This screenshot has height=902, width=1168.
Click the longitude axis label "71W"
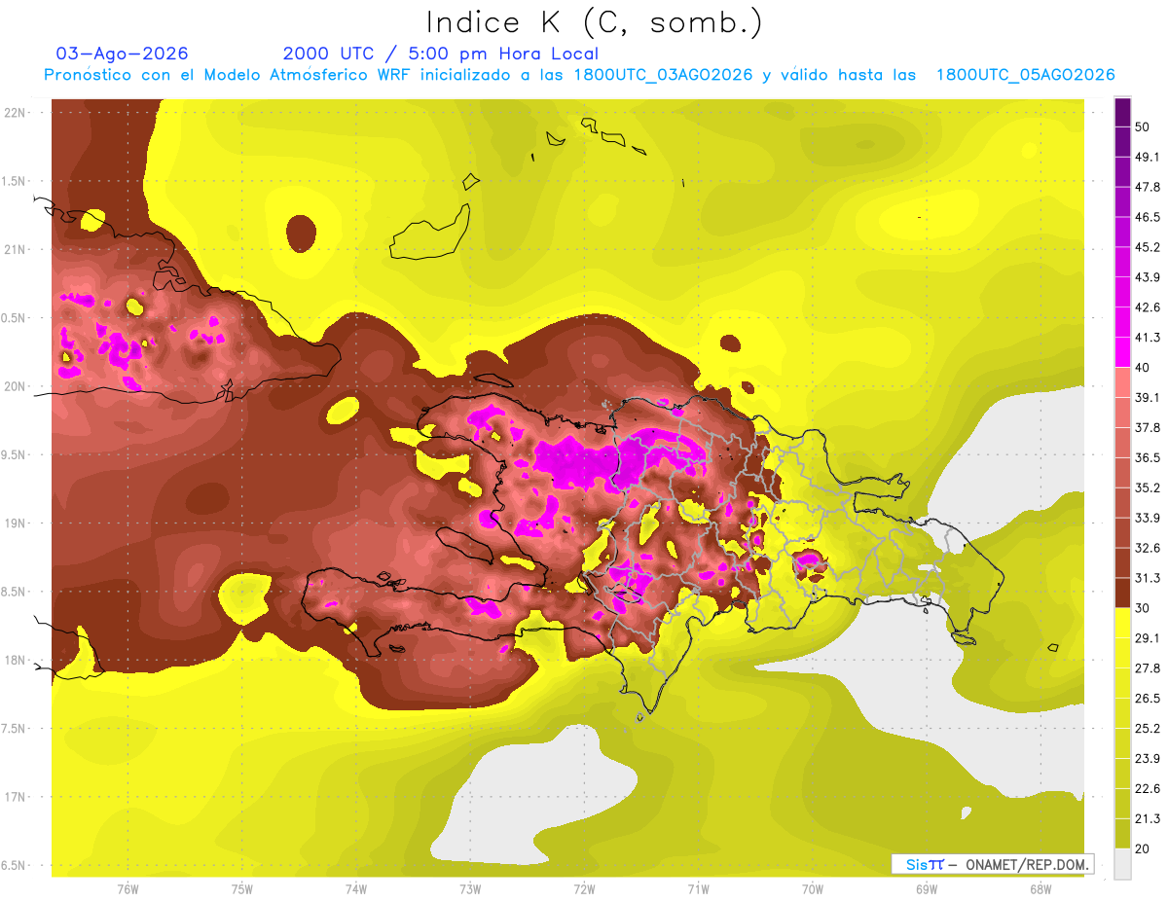coord(698,888)
